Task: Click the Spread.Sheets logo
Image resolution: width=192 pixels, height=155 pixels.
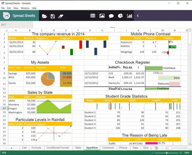Action: [x=6, y=15]
